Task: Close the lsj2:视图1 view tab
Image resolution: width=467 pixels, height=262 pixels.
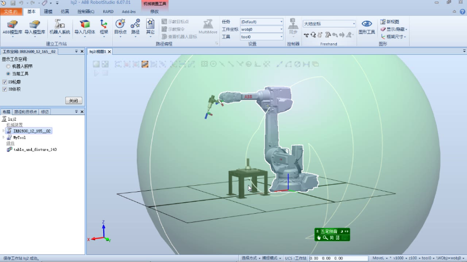Action: (109, 52)
